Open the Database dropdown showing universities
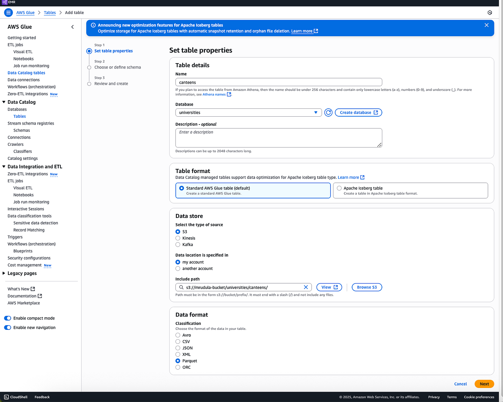The height and width of the screenshot is (402, 503). 249,113
